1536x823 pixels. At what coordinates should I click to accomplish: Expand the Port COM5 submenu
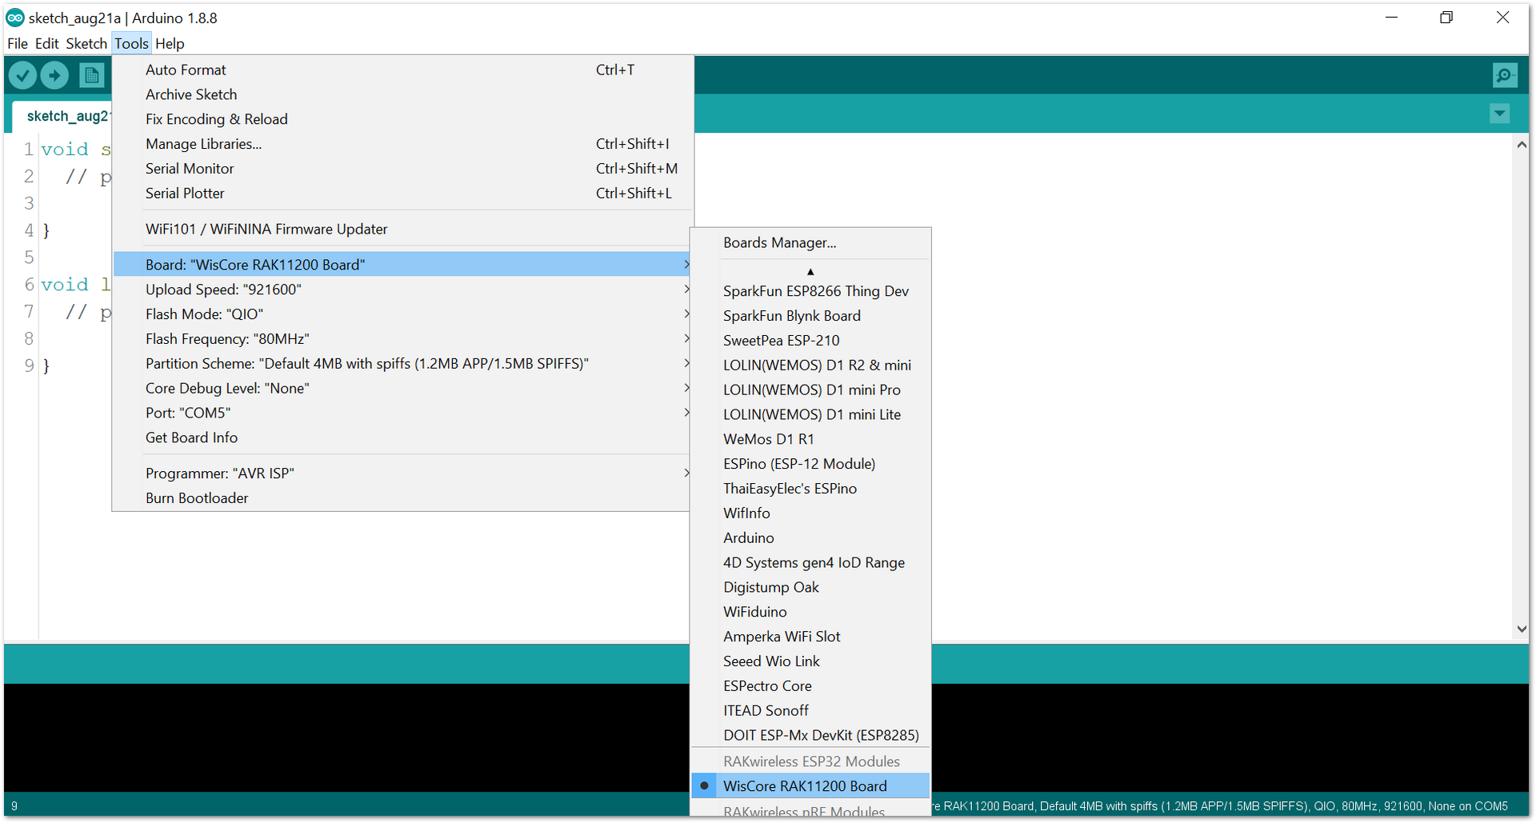[x=402, y=413]
